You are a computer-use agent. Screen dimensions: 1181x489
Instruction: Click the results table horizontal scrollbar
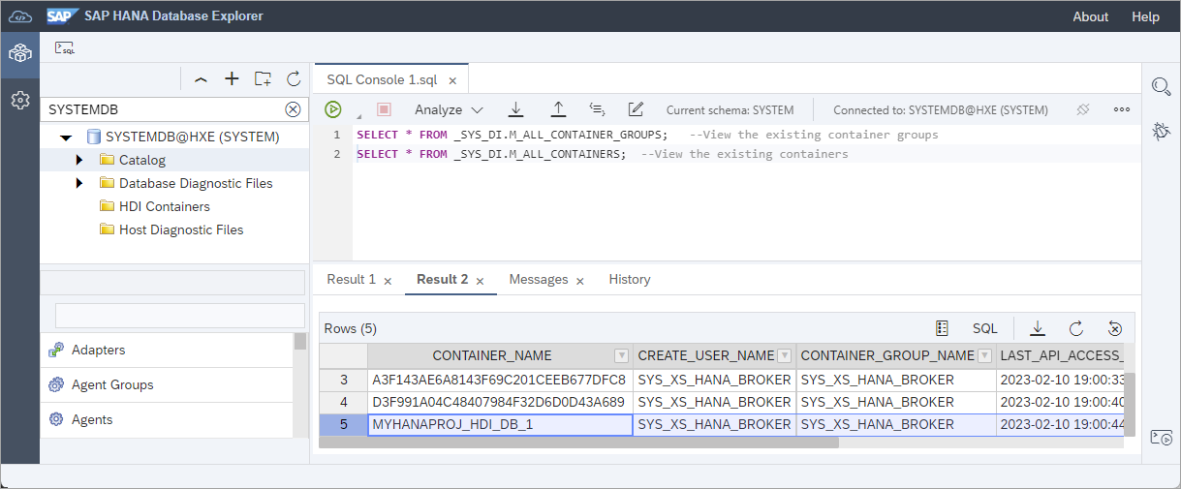(x=578, y=443)
